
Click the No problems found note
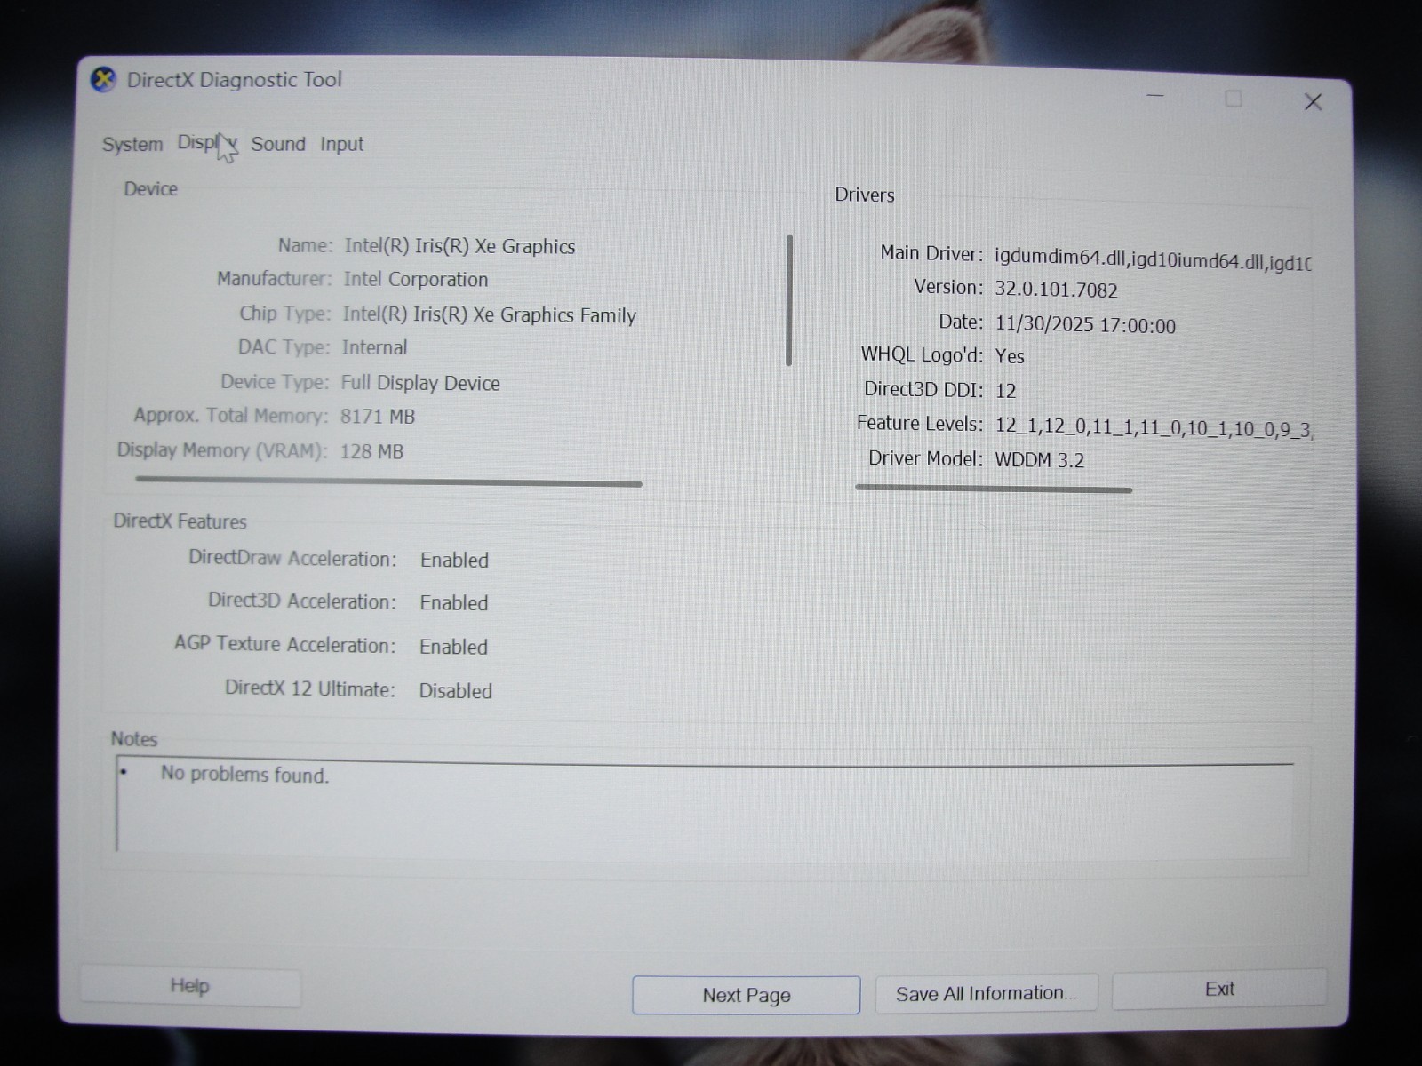[x=244, y=775]
